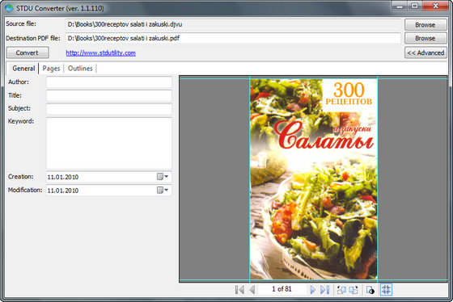Click the book cover page preview
This screenshot has width=453, height=302.
[314, 178]
